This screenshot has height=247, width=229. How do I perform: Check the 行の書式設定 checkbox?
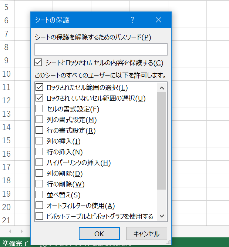tap(39, 130)
